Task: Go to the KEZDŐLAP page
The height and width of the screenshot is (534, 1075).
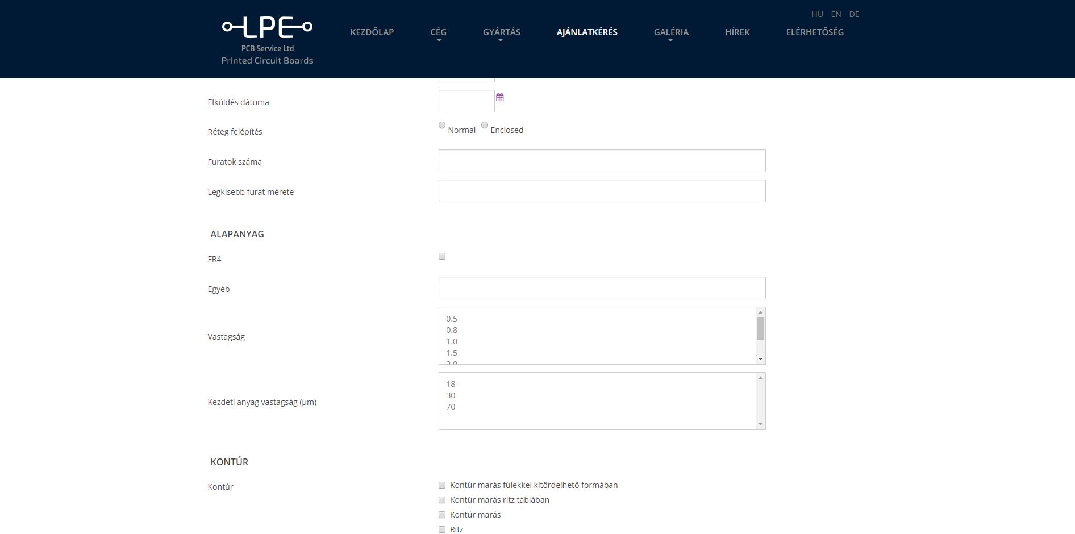Action: pos(372,32)
